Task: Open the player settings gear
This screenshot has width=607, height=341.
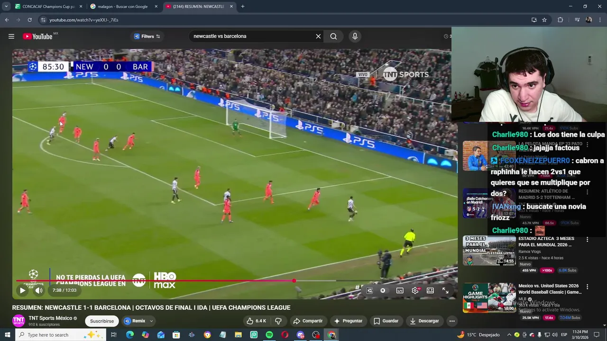Action: (x=415, y=290)
